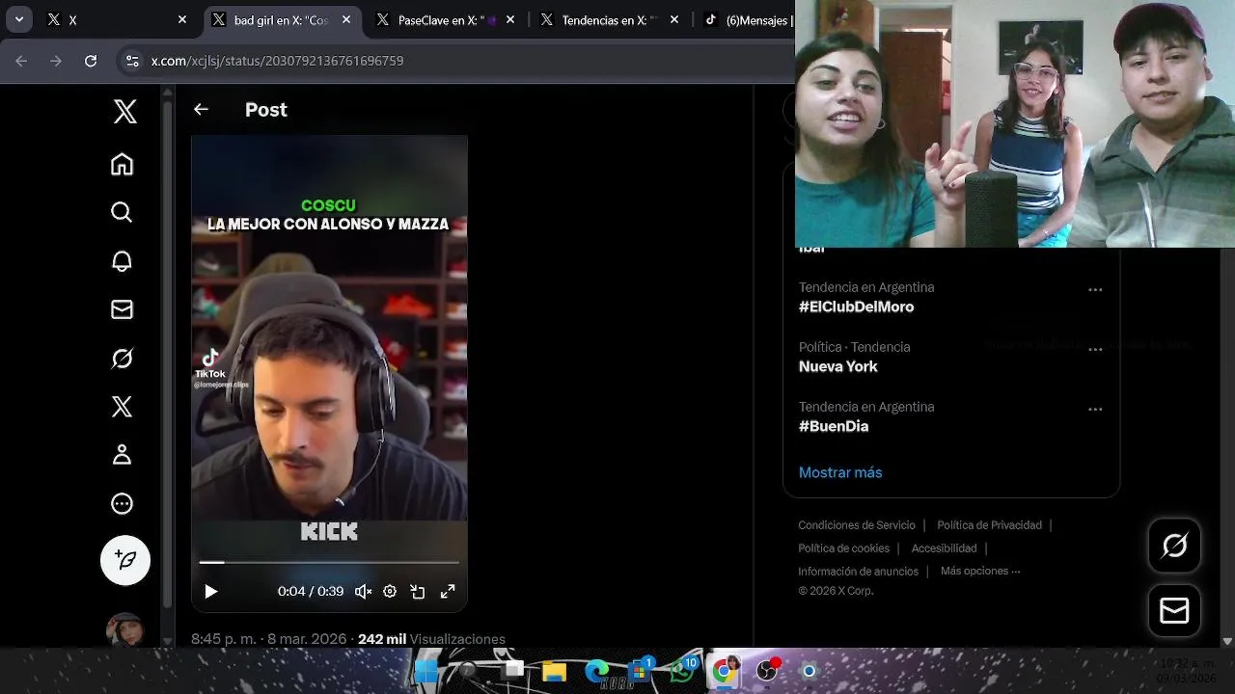Screen dimensions: 1235x694
Task: Expand the Más opciones footer menu
Action: click(x=980, y=571)
